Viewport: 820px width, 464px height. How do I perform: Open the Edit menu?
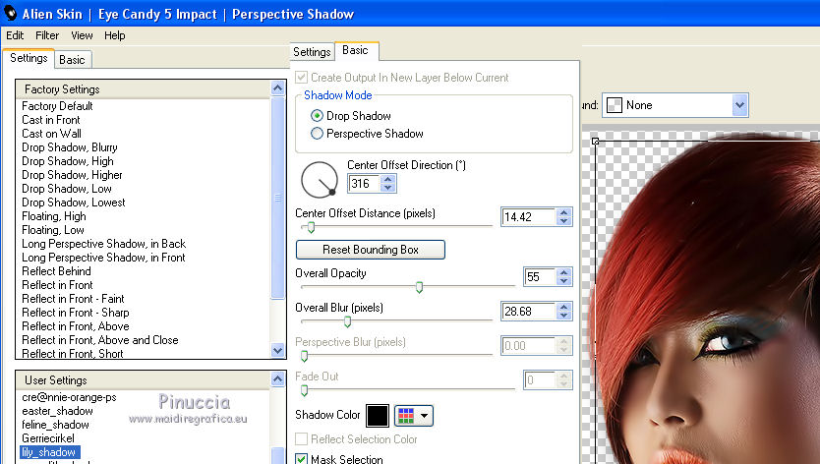pos(15,35)
